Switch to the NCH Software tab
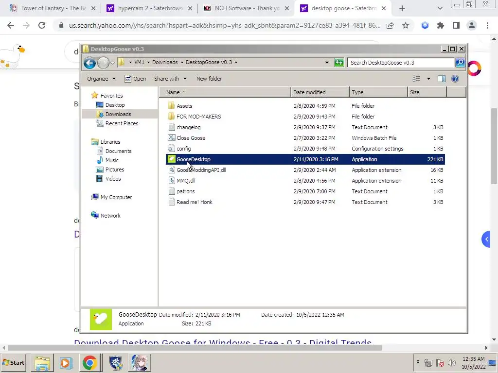 pos(246,8)
